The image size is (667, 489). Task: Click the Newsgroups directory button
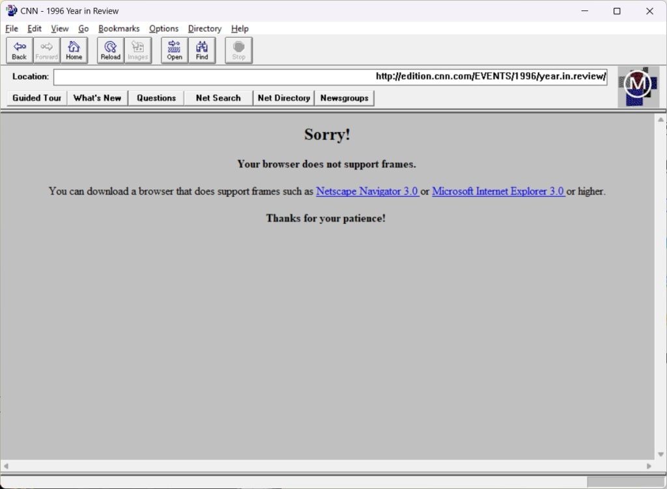click(x=344, y=98)
